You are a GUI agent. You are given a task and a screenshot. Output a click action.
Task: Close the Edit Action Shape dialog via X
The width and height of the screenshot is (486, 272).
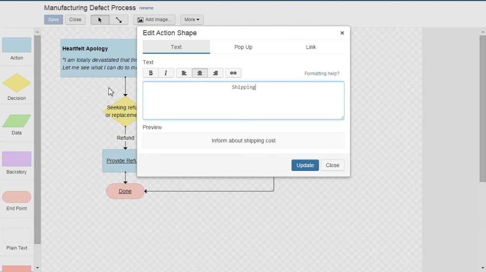click(x=342, y=33)
